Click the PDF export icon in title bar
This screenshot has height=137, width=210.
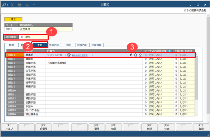pos(27,5)
